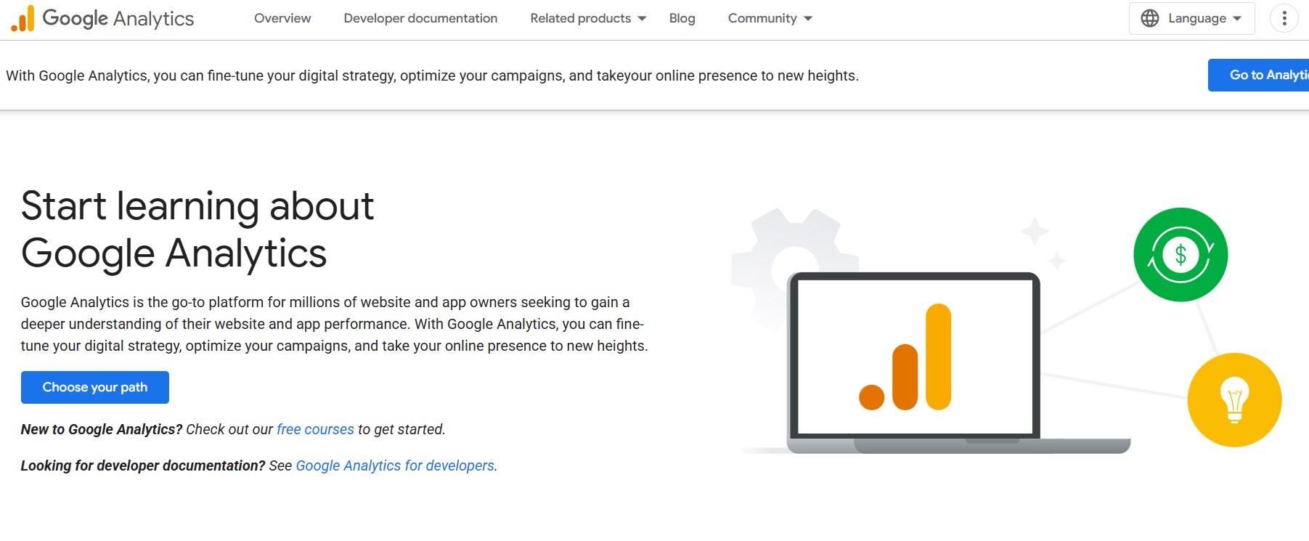Expand the Community dropdown menu
This screenshot has width=1309, height=541.
[770, 18]
